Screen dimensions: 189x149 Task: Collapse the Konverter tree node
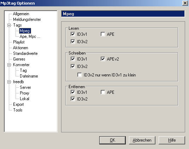tap(9, 65)
